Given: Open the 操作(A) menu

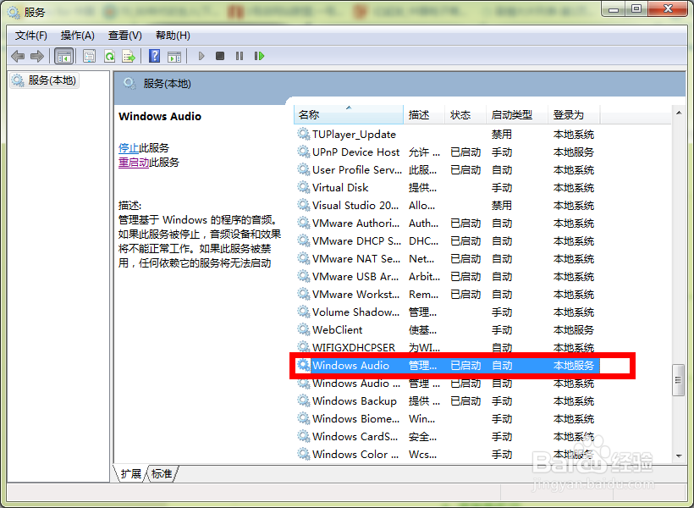Looking at the screenshot, I should click(x=78, y=36).
